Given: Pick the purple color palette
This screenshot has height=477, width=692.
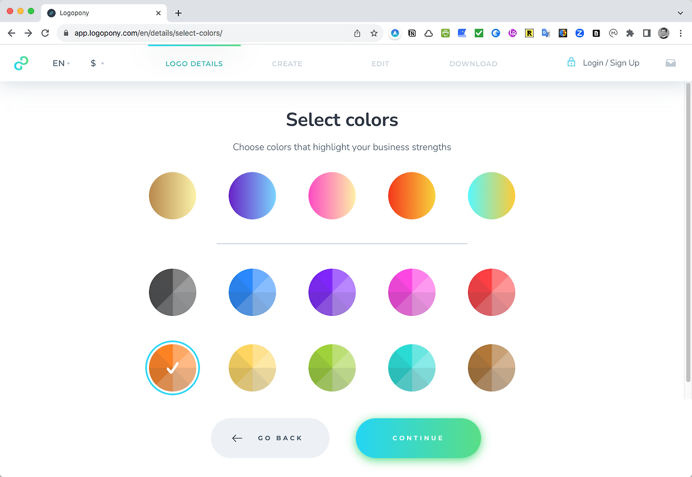Looking at the screenshot, I should (x=332, y=292).
